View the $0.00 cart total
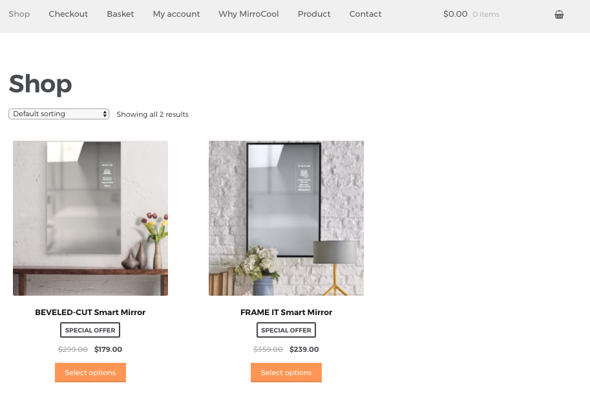This screenshot has width=590, height=399. coord(456,14)
